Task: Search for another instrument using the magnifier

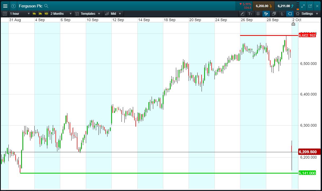Action: 46,6
